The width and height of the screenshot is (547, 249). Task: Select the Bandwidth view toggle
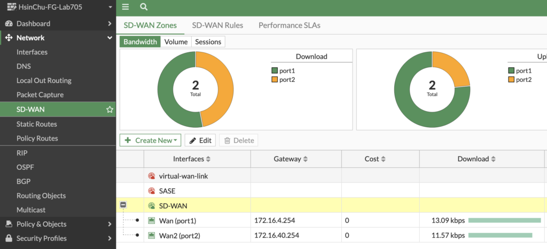coord(140,42)
